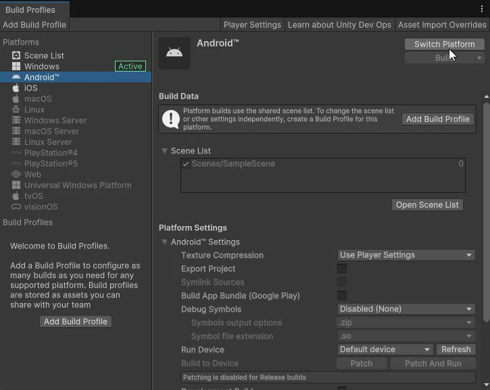490x390 pixels.
Task: Click the macOS apple icon
Action: (x=16, y=99)
